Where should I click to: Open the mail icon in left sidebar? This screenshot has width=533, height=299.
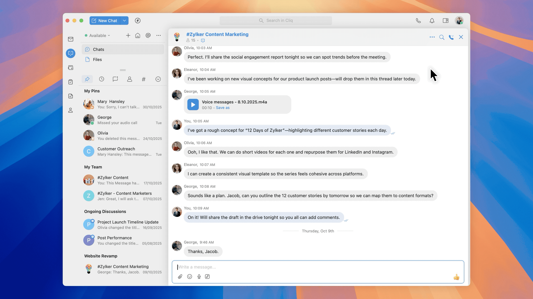coord(71,39)
